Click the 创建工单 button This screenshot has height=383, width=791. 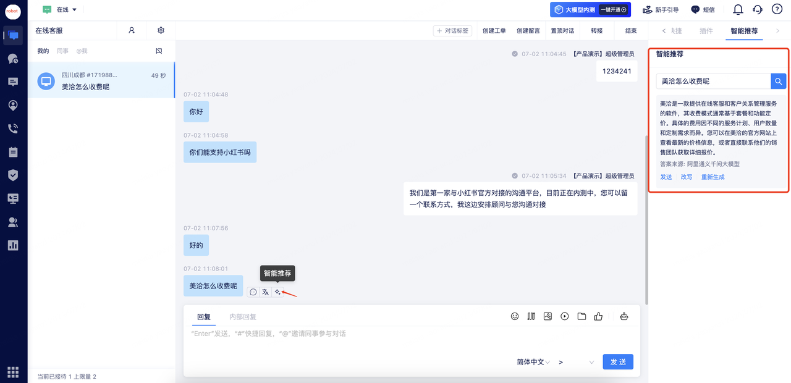click(494, 30)
